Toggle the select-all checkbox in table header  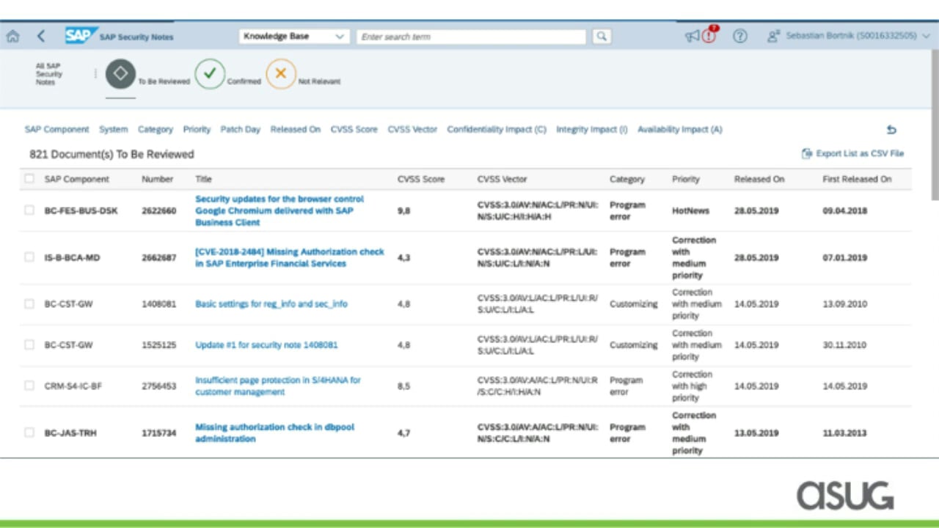(x=29, y=178)
